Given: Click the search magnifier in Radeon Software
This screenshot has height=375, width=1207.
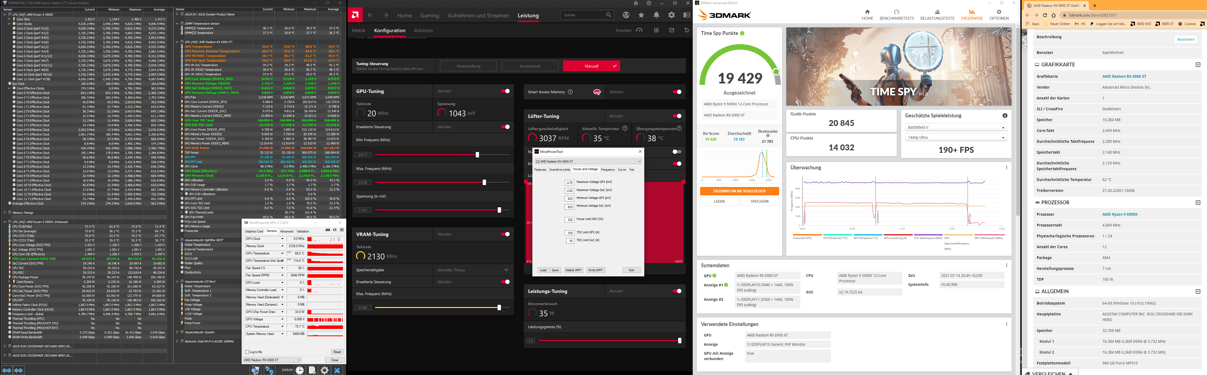Looking at the screenshot, I should pos(609,15).
